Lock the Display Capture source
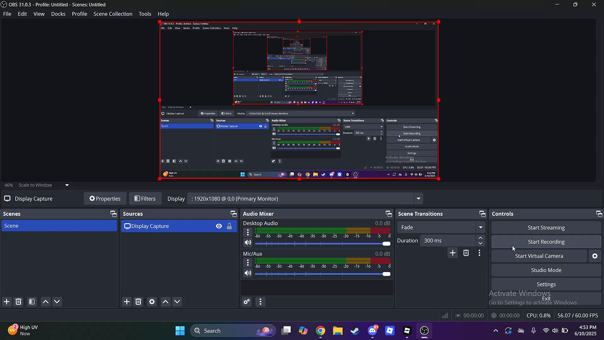Viewport: 604px width, 340px height. click(x=228, y=225)
